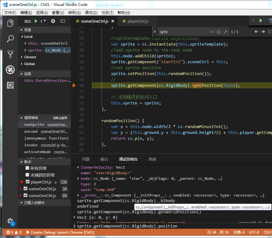The height and width of the screenshot is (238, 272).
Task: Disable the playerCtrl.js breakpoint checkbox
Action: (x=28, y=182)
